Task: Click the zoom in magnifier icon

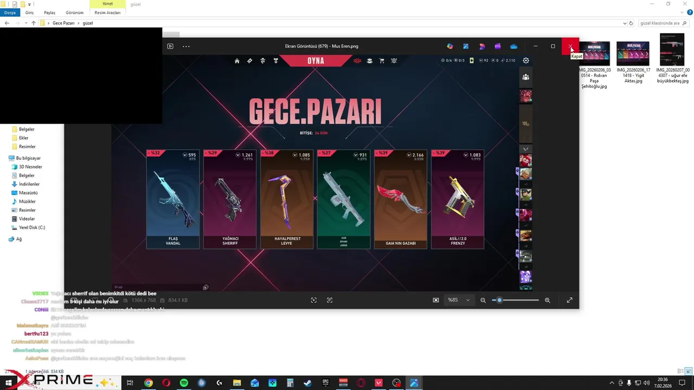Action: coord(548,300)
